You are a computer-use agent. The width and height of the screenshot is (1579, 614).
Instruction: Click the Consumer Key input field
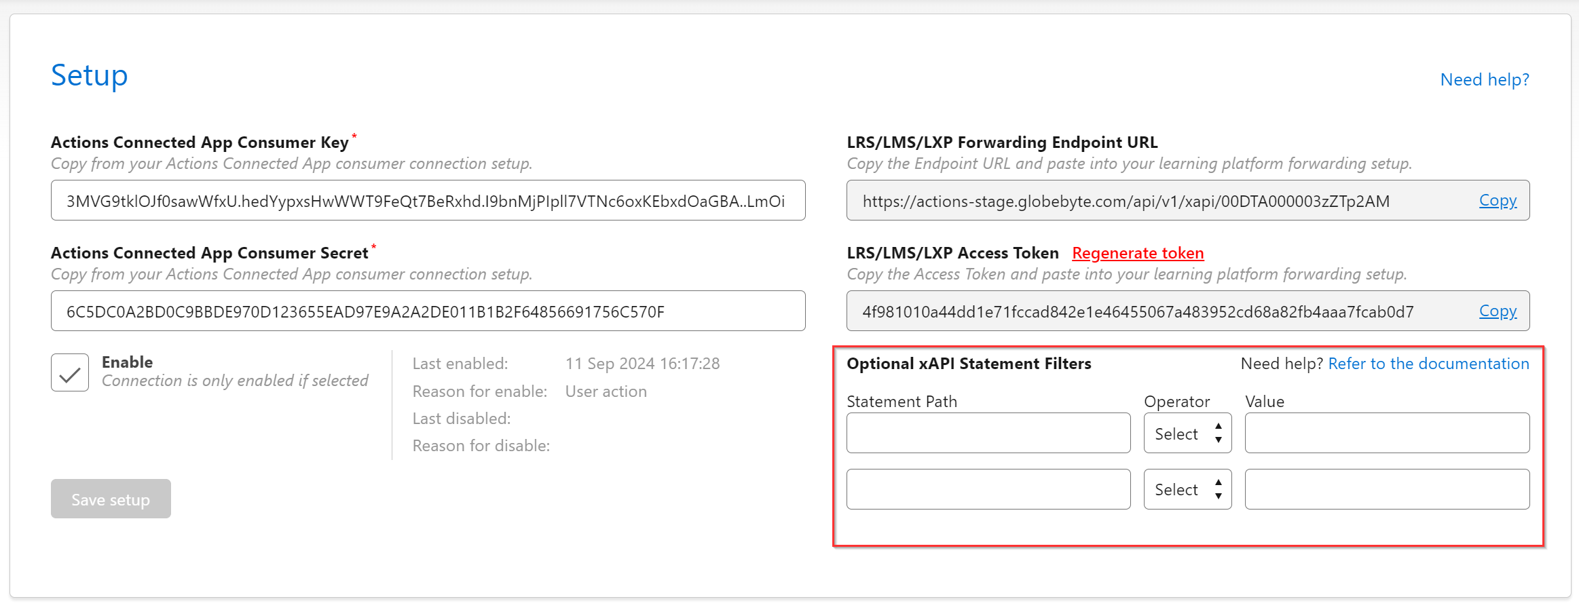(x=428, y=201)
